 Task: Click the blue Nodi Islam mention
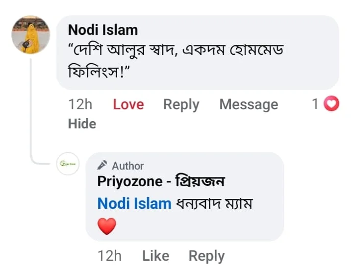point(134,204)
